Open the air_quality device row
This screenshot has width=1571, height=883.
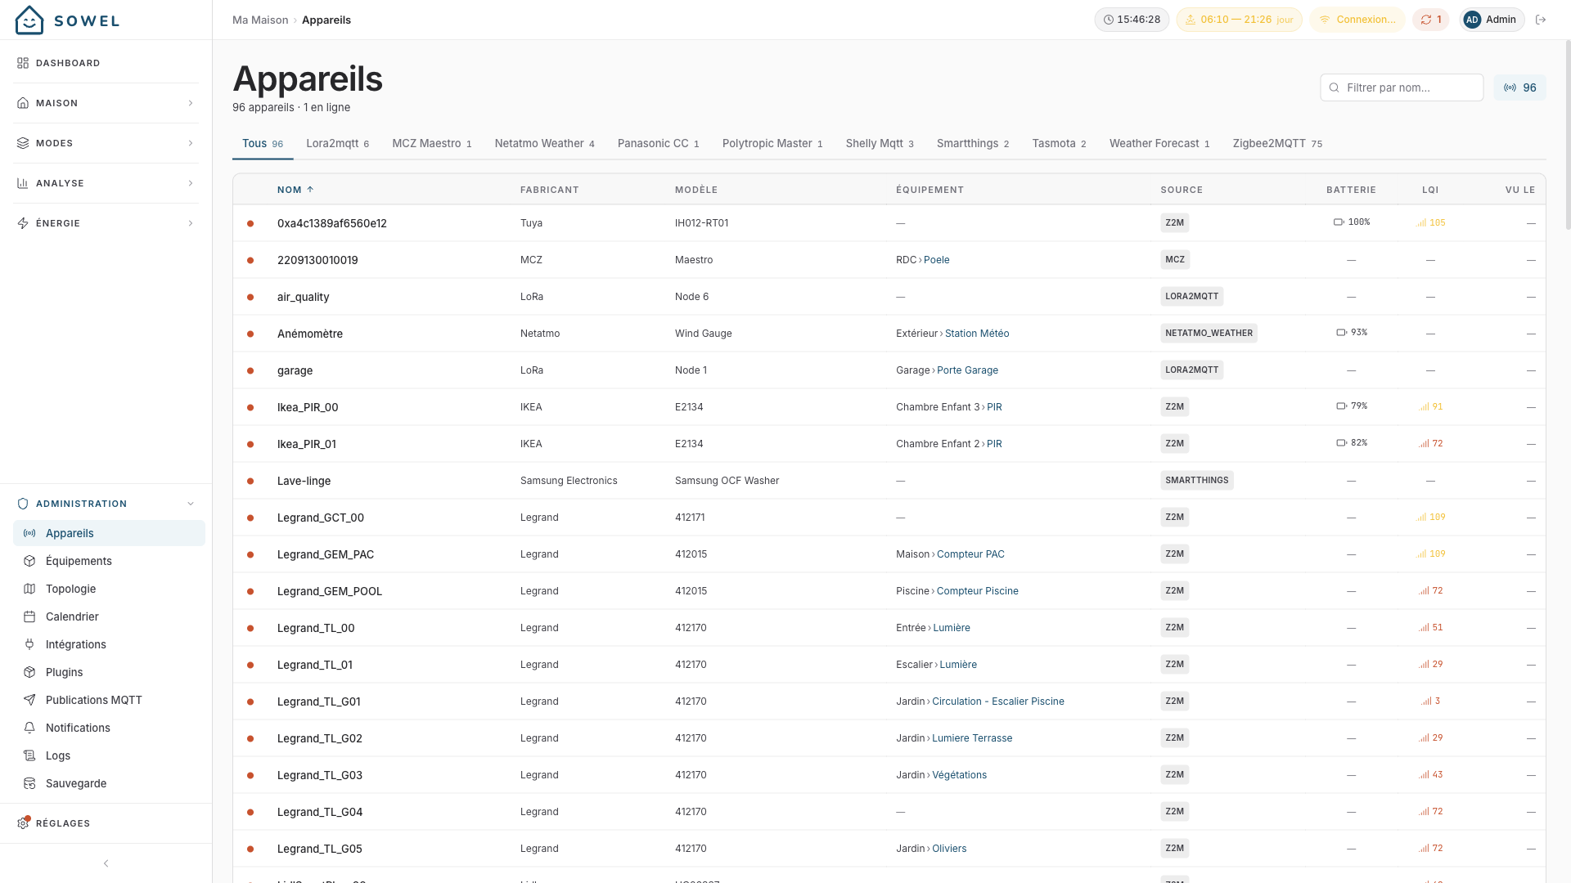[x=889, y=297]
